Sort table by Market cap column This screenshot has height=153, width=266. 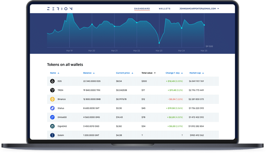196,73
